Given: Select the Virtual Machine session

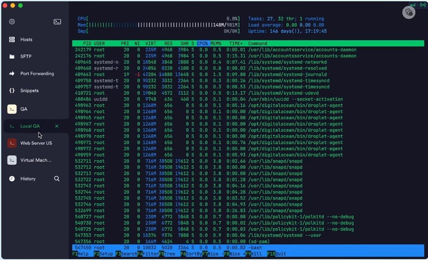Looking at the screenshot, I should (35, 160).
